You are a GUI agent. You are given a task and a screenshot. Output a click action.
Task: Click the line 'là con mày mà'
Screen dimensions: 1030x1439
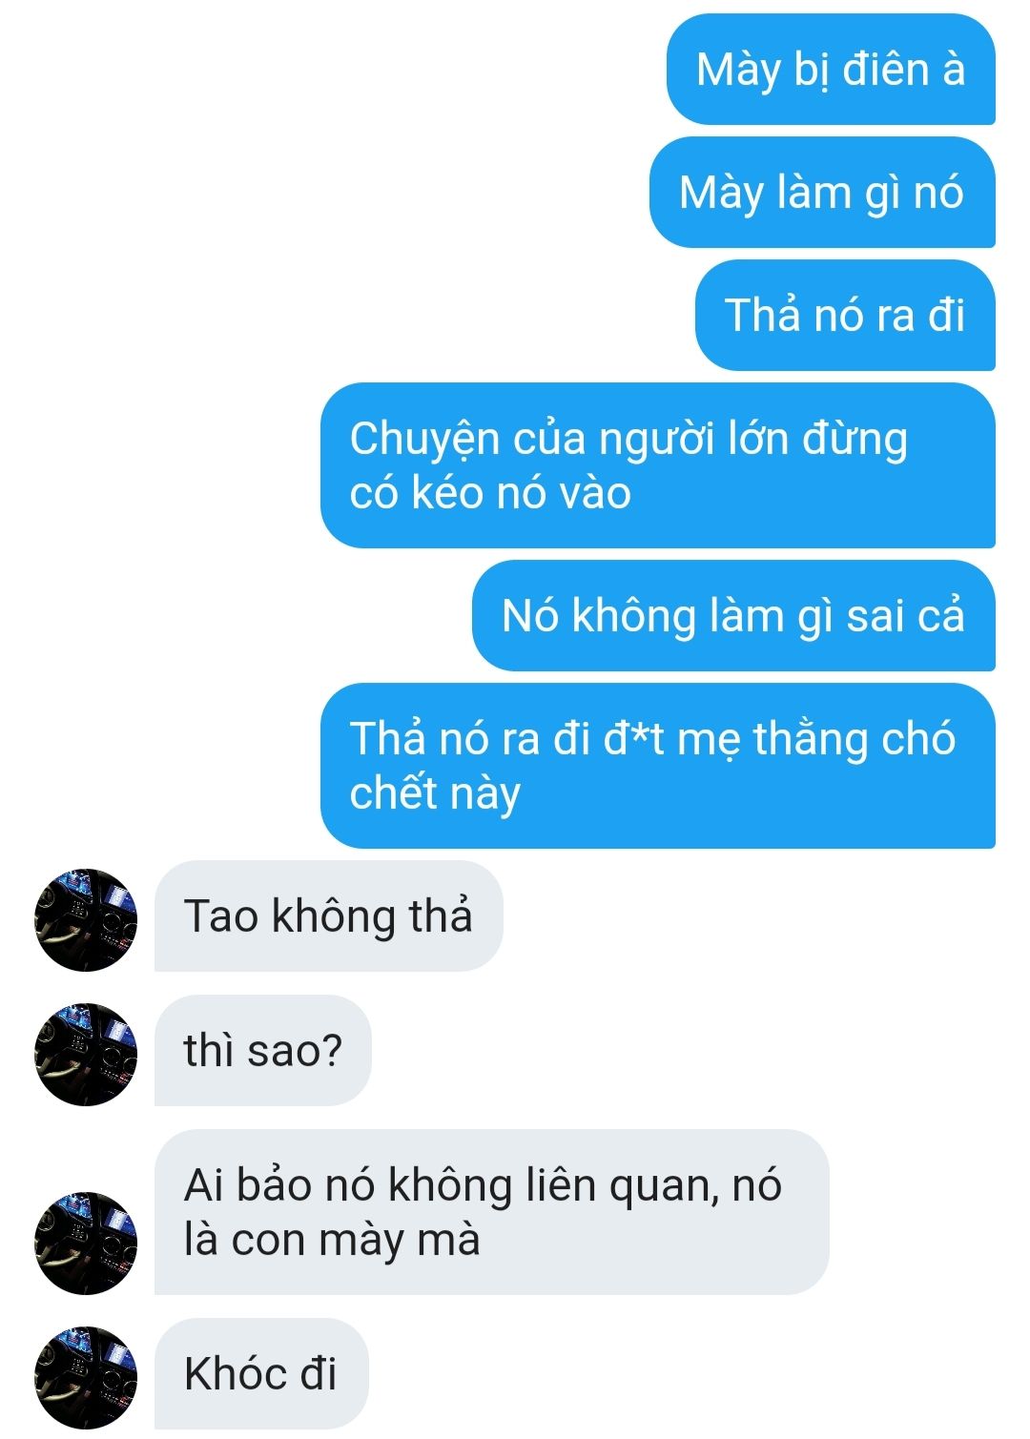(x=332, y=1240)
